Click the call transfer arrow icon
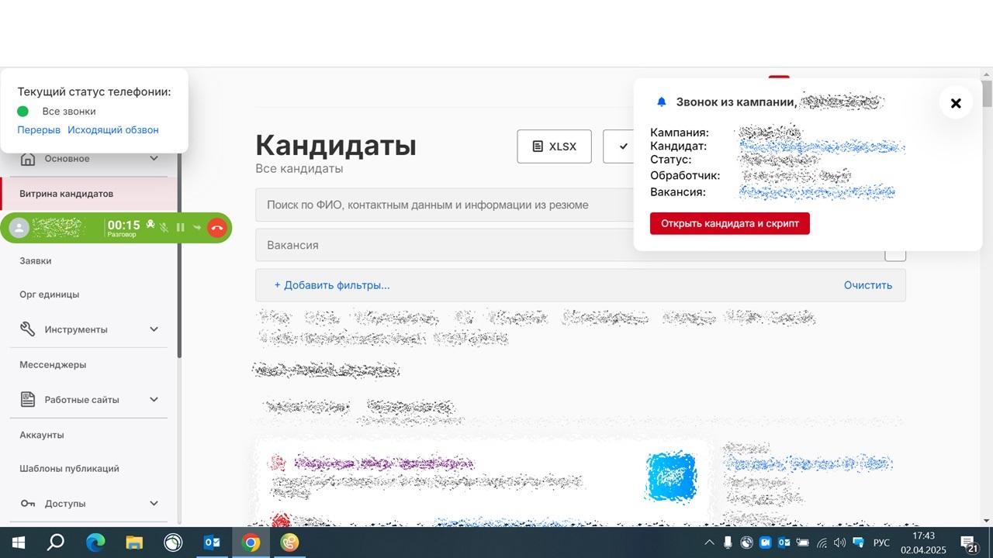 click(197, 228)
